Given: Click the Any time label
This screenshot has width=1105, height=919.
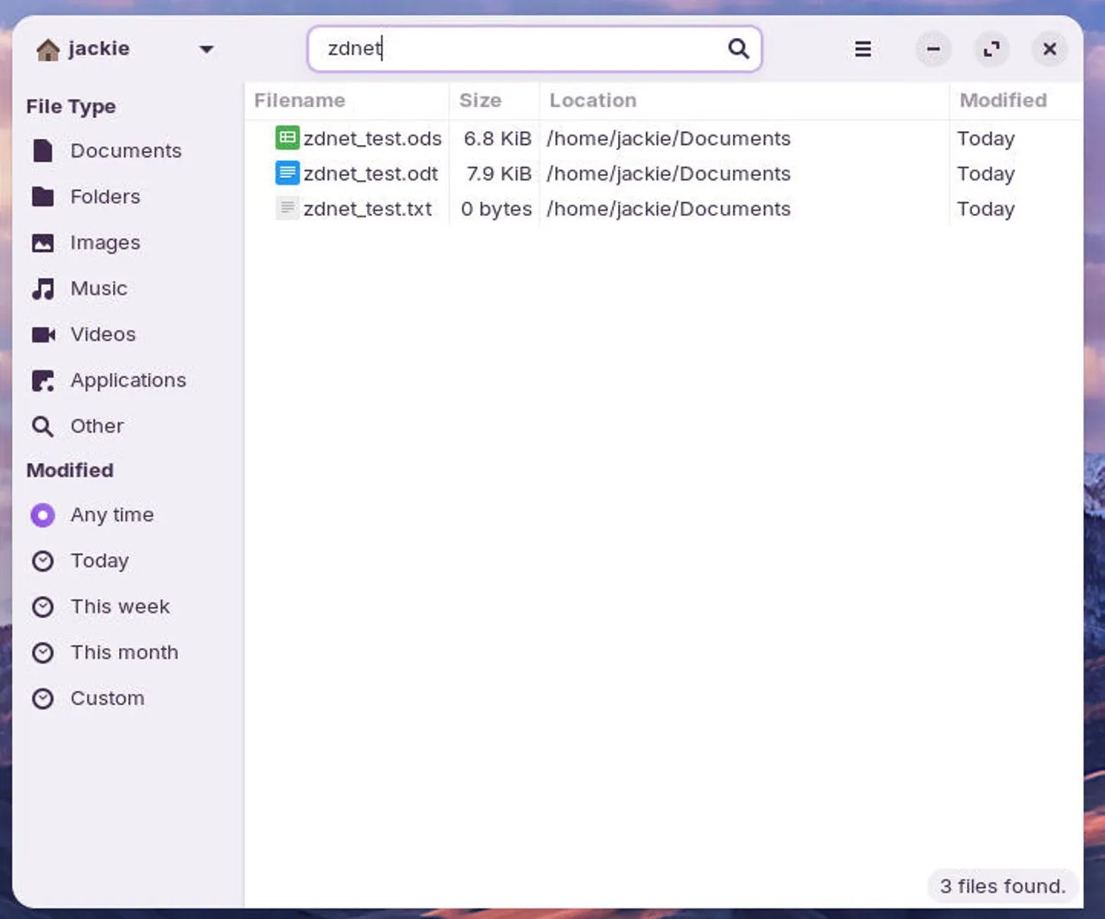Looking at the screenshot, I should [x=112, y=515].
